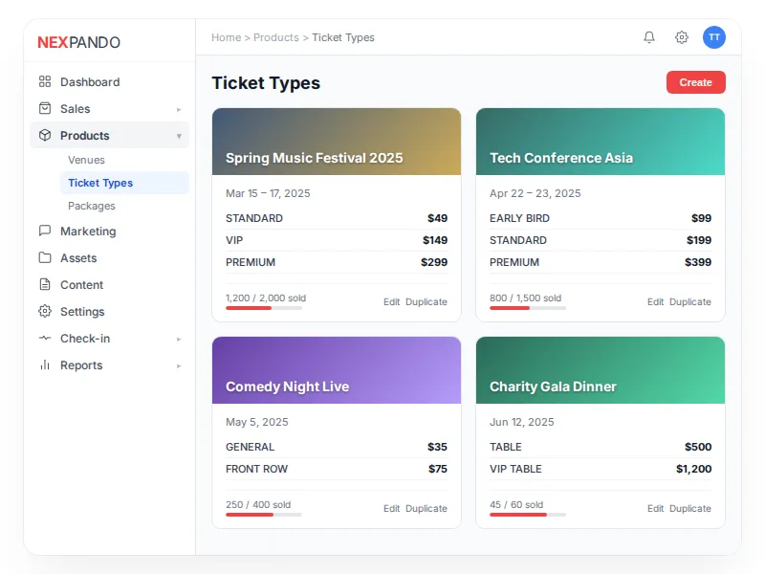Open the Assets menu item

[x=109, y=258]
